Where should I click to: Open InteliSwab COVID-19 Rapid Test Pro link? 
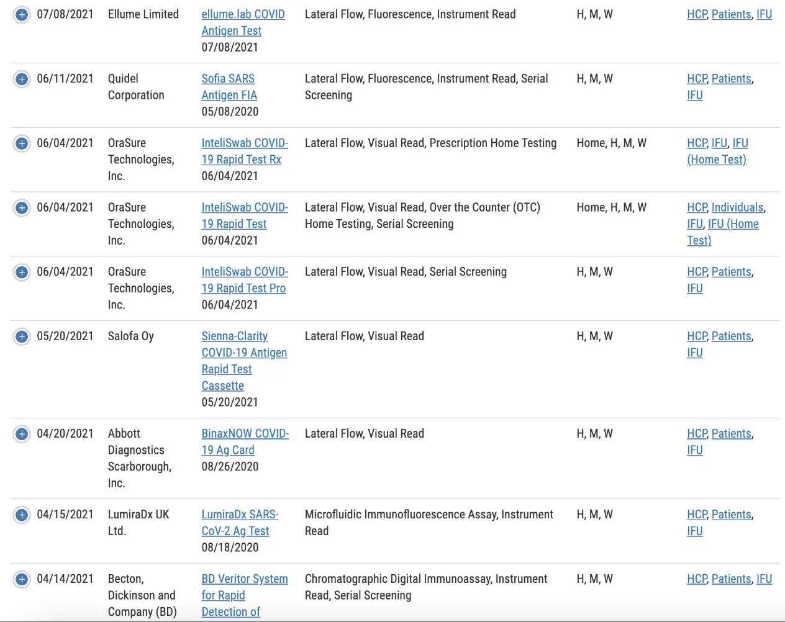pos(245,280)
